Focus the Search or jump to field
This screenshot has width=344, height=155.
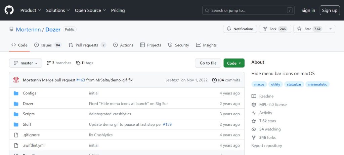click(x=248, y=10)
